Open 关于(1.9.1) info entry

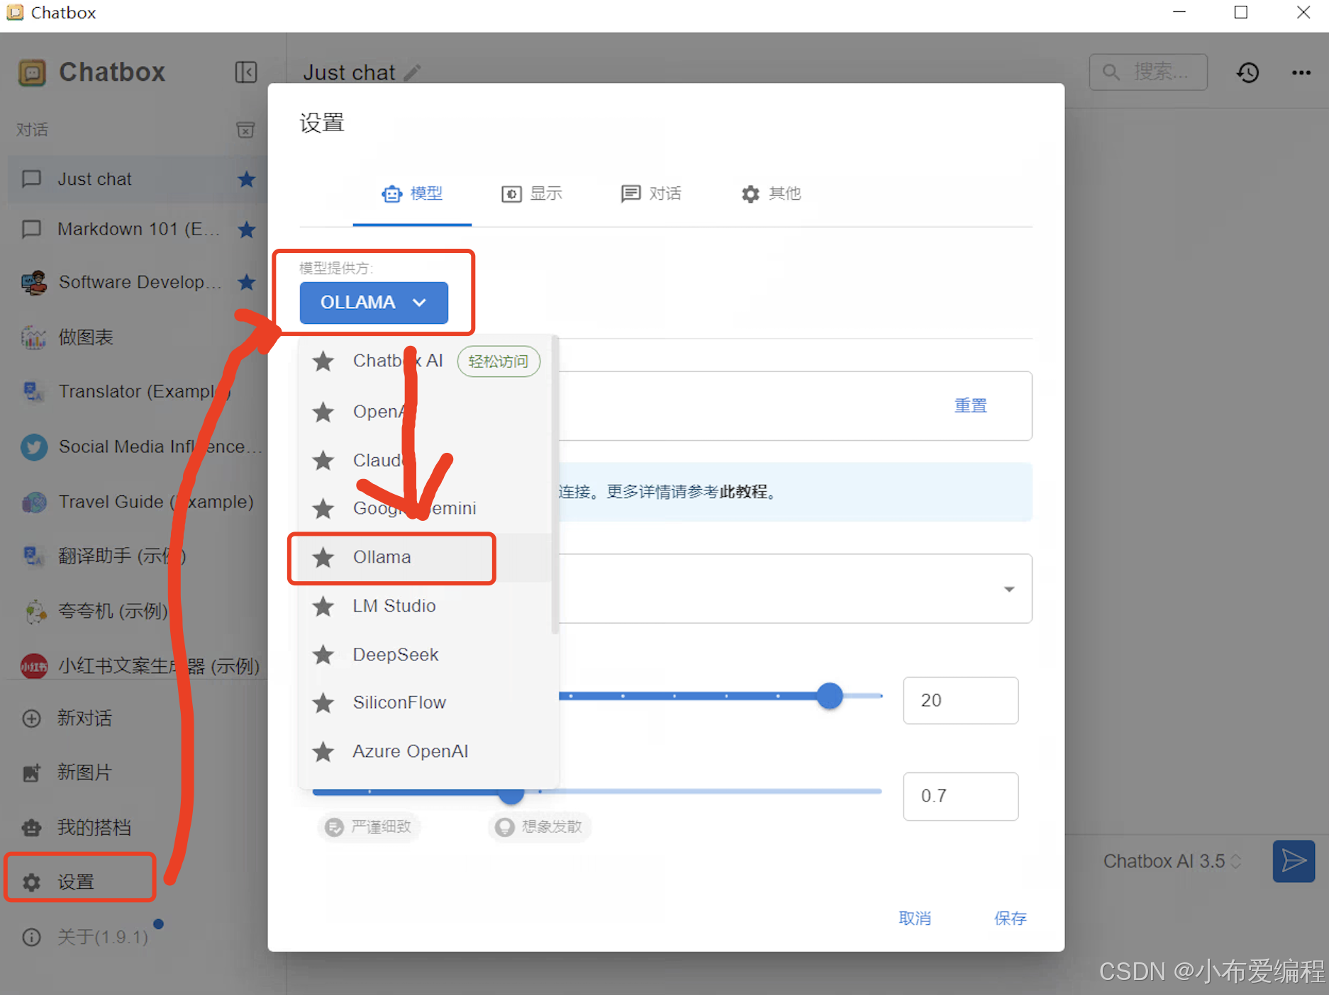[x=85, y=937]
